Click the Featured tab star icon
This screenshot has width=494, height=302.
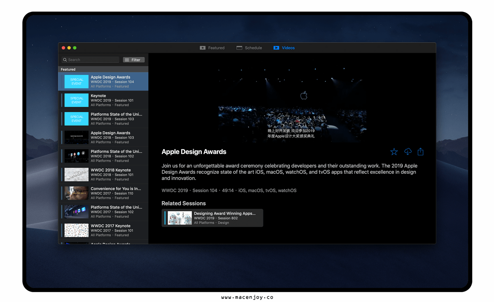[x=203, y=48]
